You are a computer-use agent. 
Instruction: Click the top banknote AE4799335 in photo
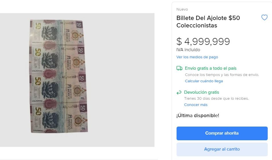pos(56,32)
